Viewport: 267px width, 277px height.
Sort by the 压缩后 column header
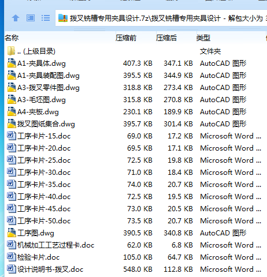[x=166, y=38]
